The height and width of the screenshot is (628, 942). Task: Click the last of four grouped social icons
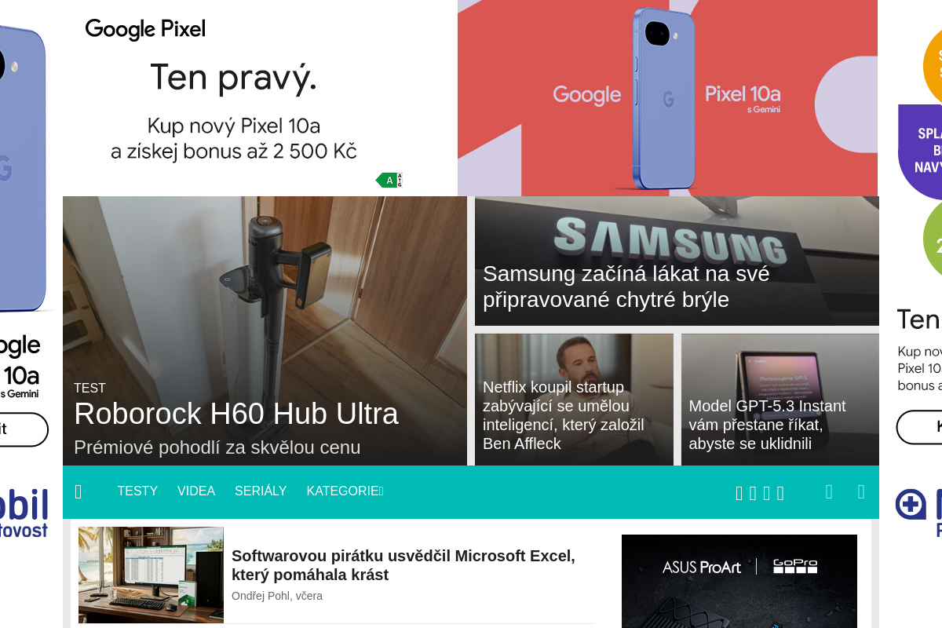tap(780, 493)
